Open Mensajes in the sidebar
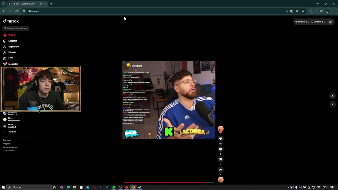 (11, 64)
